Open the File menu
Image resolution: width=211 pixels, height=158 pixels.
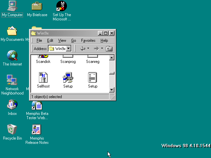(39, 40)
